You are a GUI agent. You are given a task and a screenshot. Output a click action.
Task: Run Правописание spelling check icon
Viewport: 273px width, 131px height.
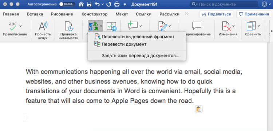coord(12,26)
